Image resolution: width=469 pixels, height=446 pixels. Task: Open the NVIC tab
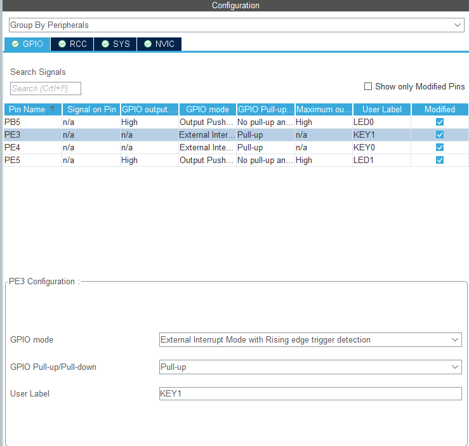point(159,44)
